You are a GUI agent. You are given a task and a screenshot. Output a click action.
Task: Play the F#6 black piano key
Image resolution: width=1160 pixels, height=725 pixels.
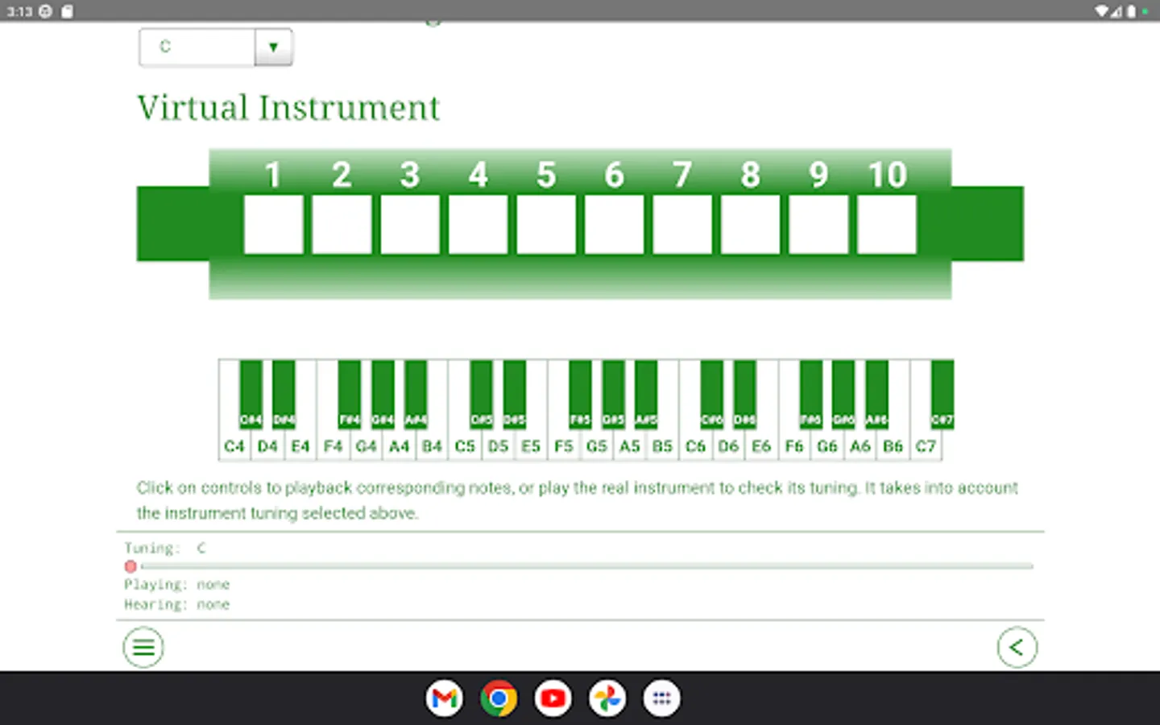coord(811,394)
